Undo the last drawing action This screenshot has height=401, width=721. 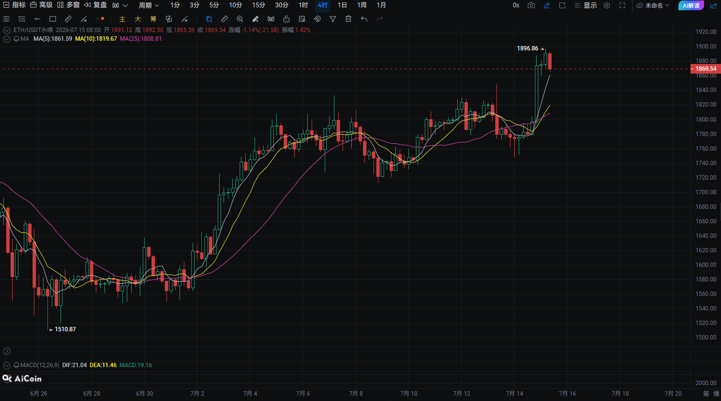click(364, 19)
